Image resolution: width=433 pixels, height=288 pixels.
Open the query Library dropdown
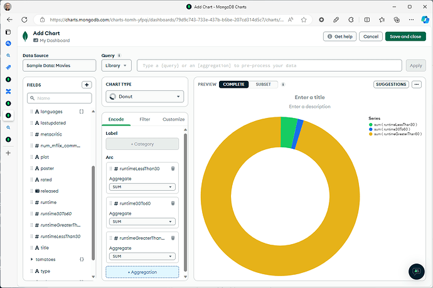coord(116,65)
